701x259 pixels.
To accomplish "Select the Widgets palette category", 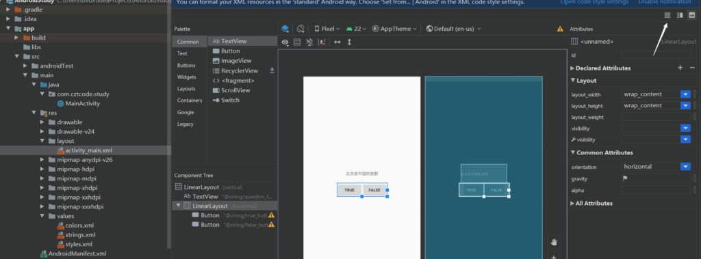I will [x=186, y=77].
